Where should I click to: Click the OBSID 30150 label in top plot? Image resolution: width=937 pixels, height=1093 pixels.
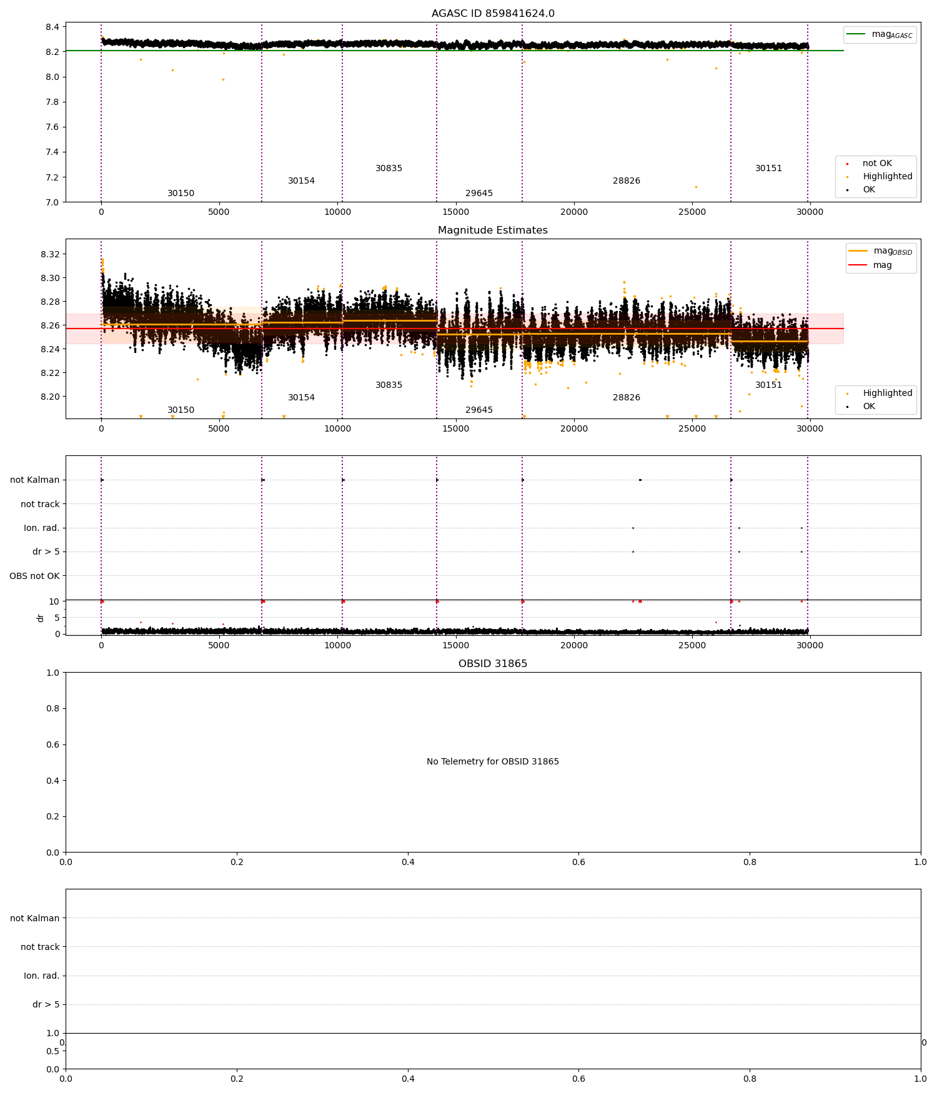(x=181, y=194)
